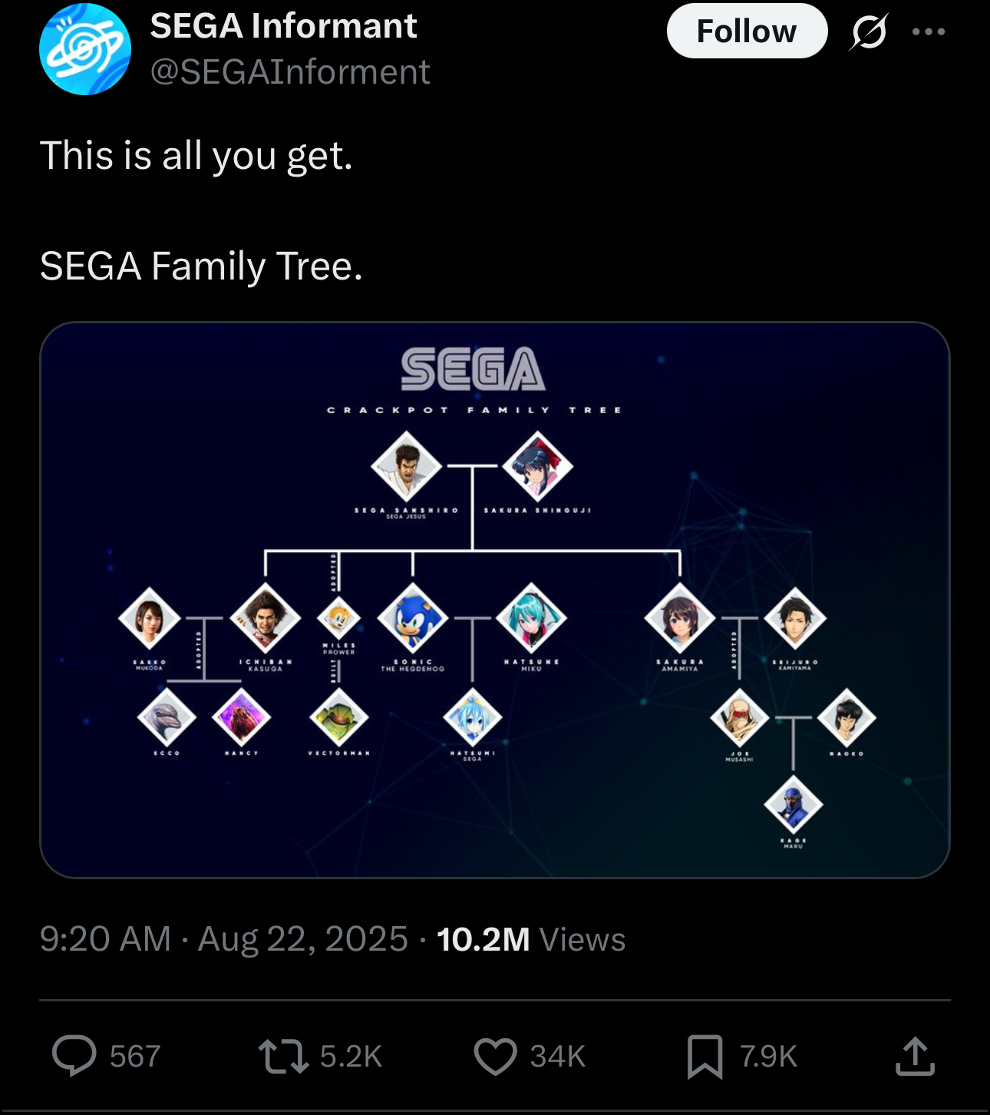This screenshot has height=1115, width=990.
Task: Open the @SEGAInforment handle link
Action: coord(290,72)
